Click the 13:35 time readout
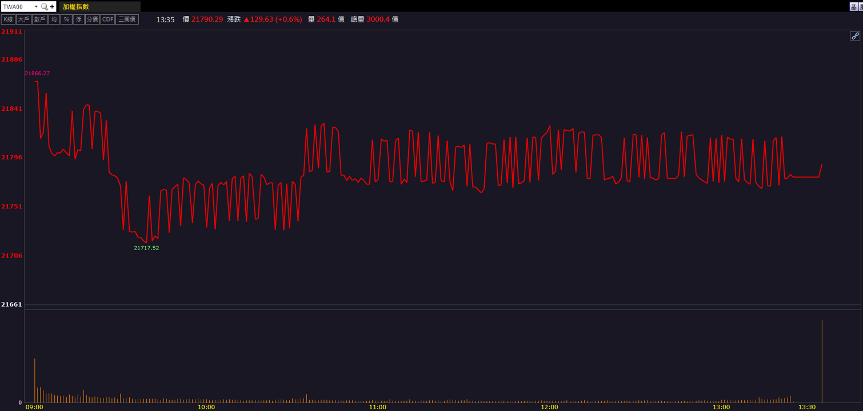The height and width of the screenshot is (411, 863). pos(165,19)
